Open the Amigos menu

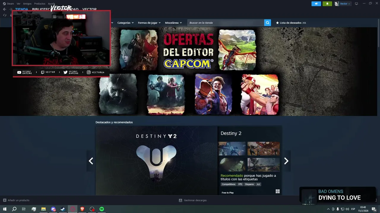tap(27, 4)
